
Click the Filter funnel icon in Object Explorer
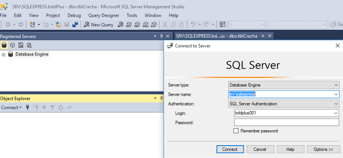pos(52,108)
